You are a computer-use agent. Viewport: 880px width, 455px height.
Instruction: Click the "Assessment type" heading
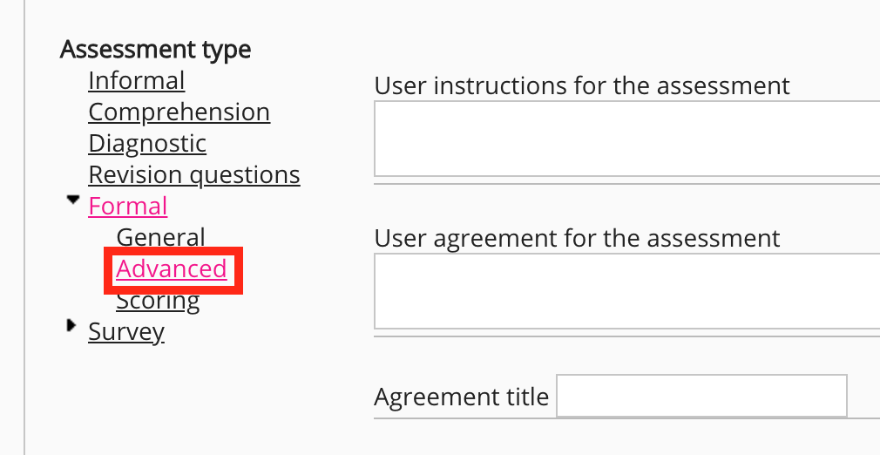(156, 50)
